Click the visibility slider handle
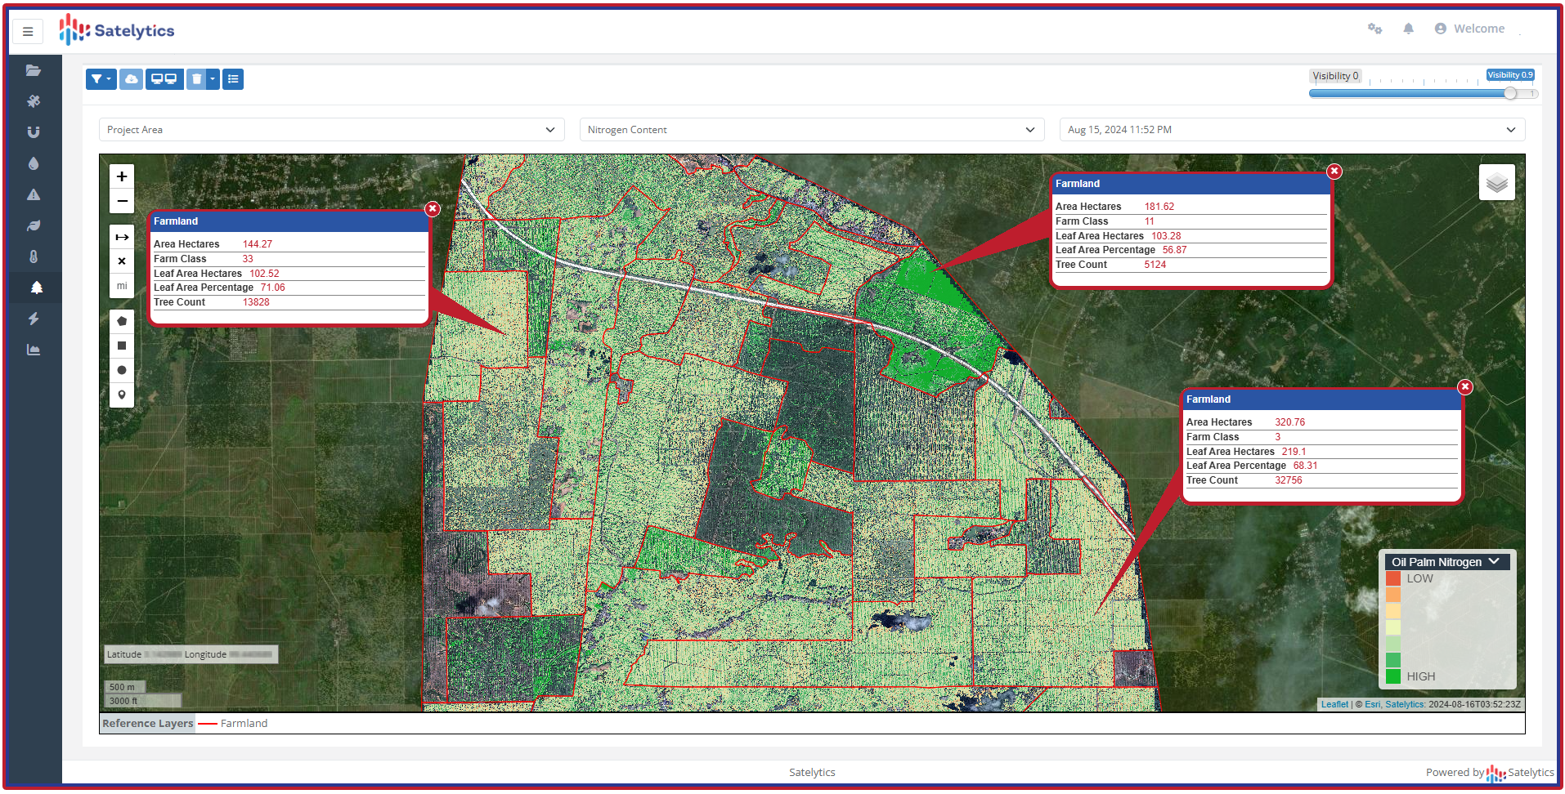 (x=1510, y=93)
